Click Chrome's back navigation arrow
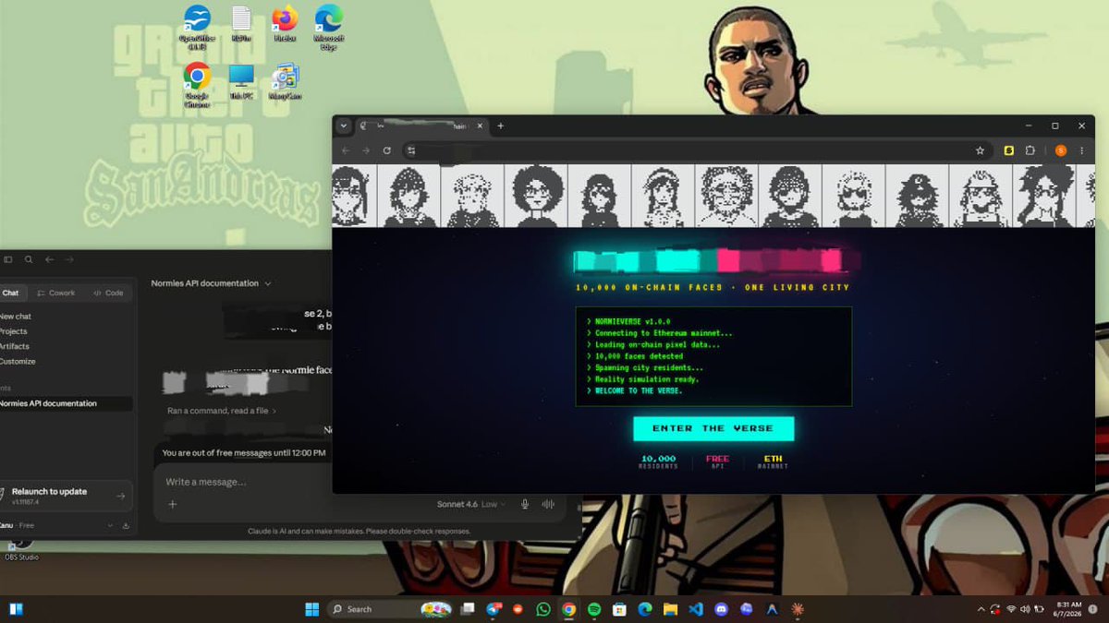Viewport: 1109px width, 623px height. click(x=346, y=150)
